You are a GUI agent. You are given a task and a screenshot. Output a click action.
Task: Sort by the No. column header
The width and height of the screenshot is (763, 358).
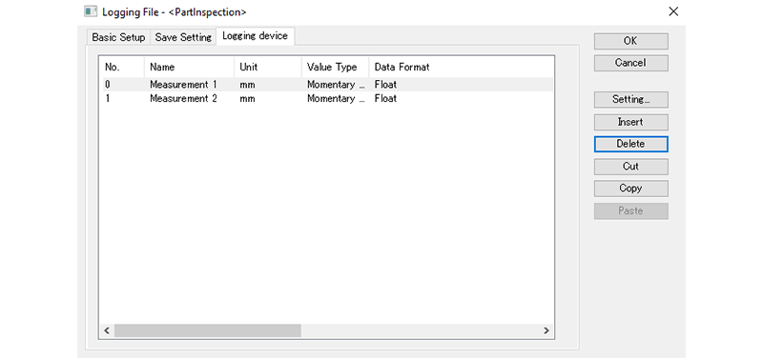(x=122, y=67)
